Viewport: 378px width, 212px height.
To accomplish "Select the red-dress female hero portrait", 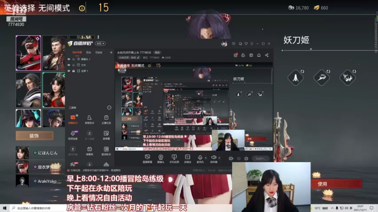I will (54, 90).
